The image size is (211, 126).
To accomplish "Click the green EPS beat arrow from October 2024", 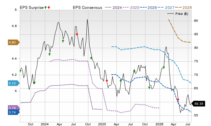I will click(x=91, y=58).
